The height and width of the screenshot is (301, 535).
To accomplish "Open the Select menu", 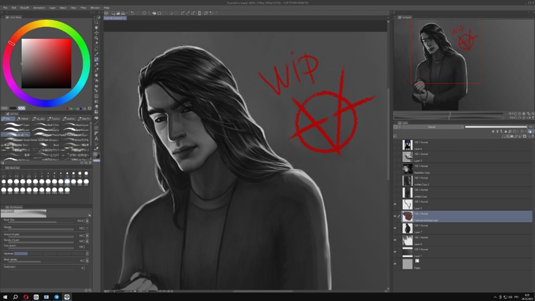I will [x=63, y=7].
